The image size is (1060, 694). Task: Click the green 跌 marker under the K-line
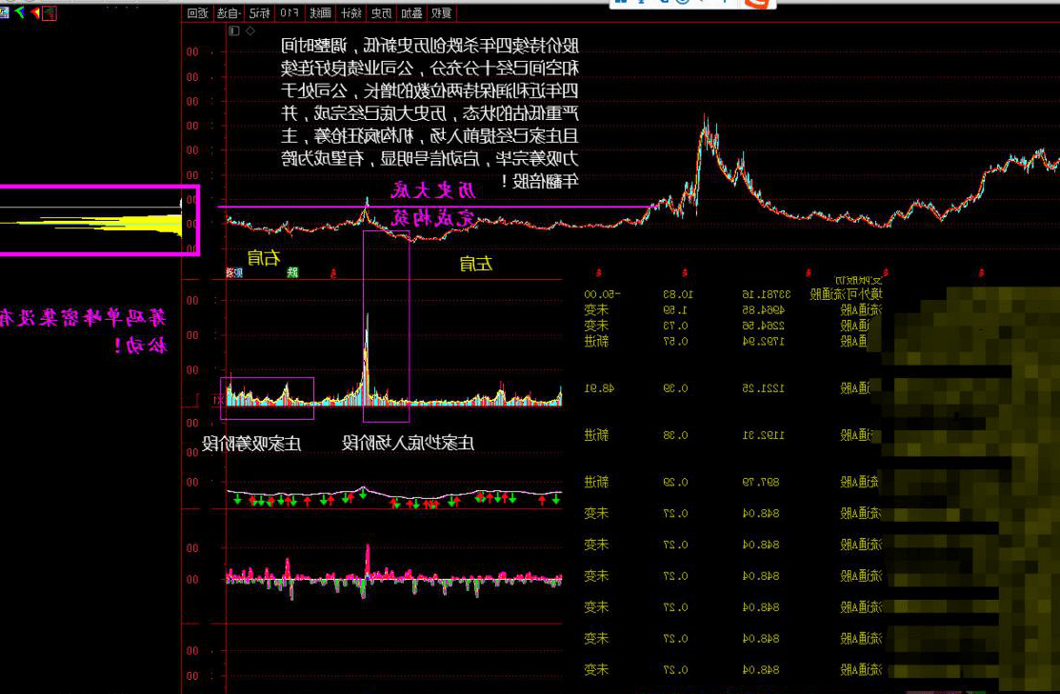coord(292,273)
